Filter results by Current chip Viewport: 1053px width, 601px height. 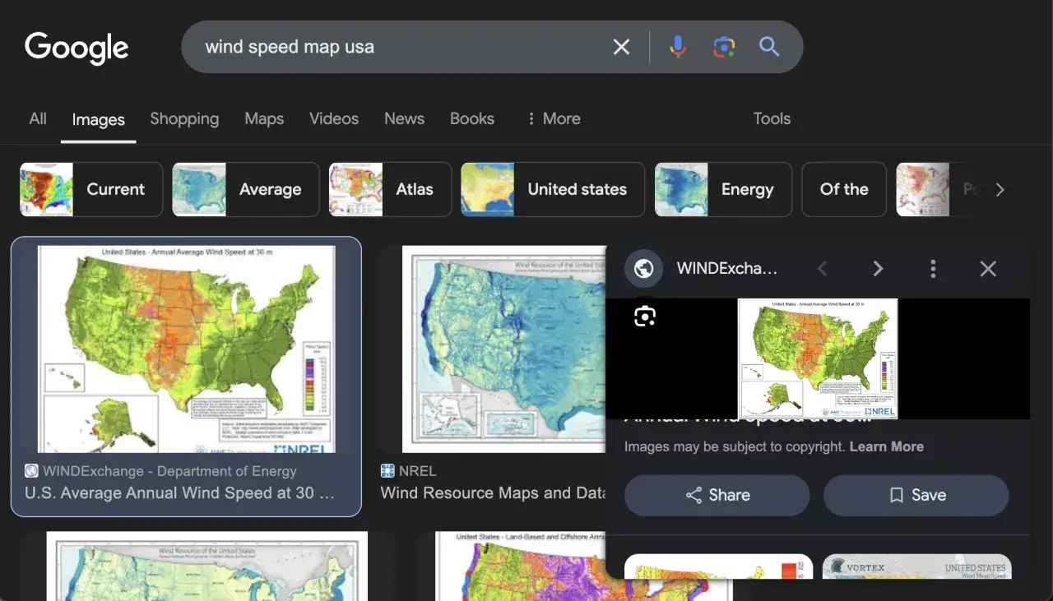tap(91, 189)
